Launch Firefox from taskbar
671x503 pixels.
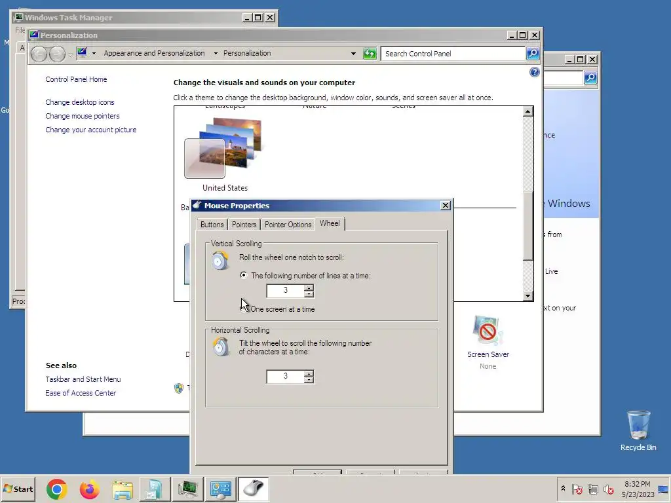(89, 489)
